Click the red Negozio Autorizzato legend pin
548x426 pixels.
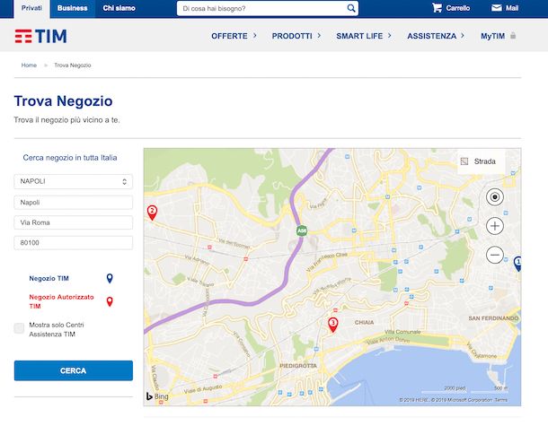point(110,301)
